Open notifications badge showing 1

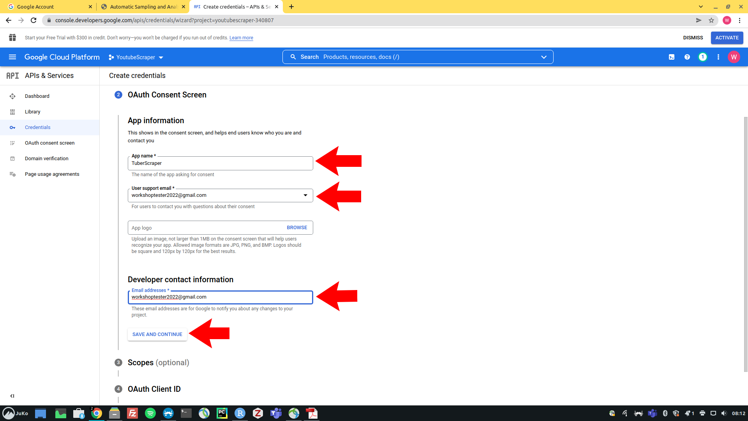click(702, 57)
